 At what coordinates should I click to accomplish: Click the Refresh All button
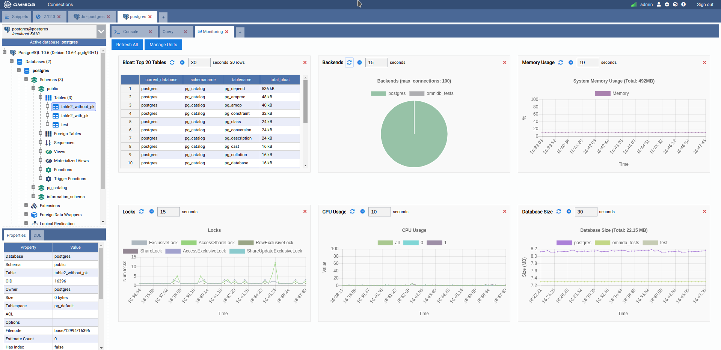coord(127,45)
